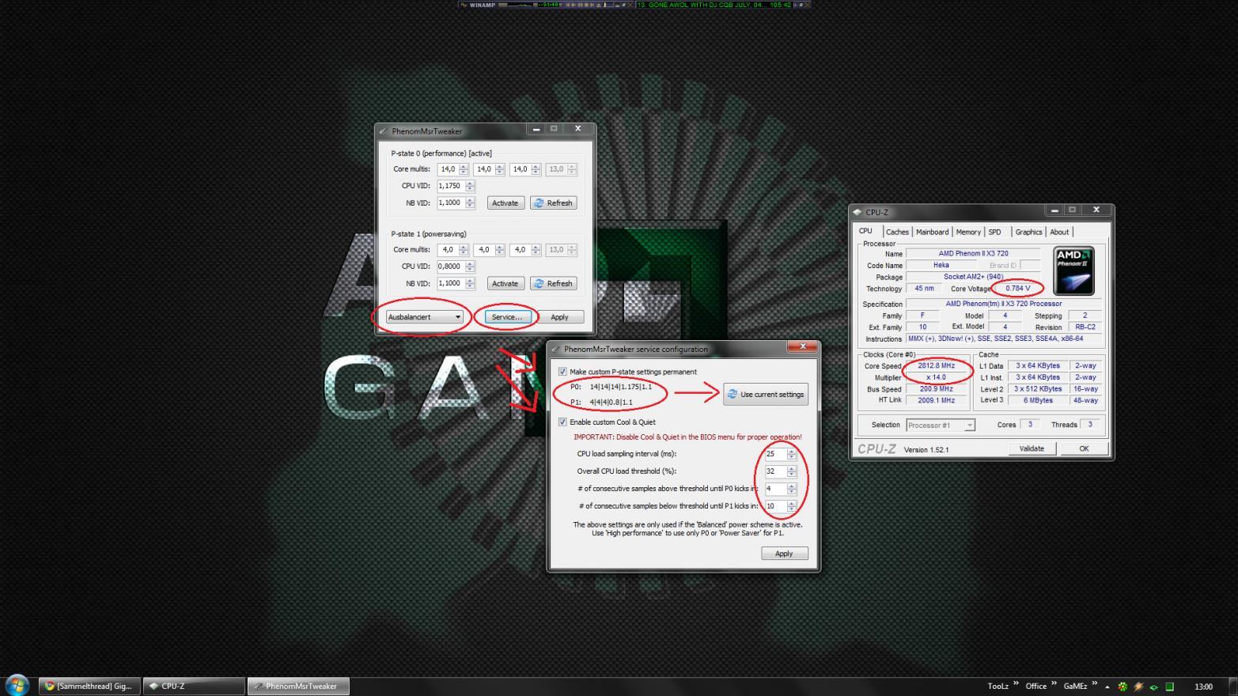The height and width of the screenshot is (696, 1238).
Task: Click P-state 0 CPU VID spinner arrows
Action: click(470, 186)
